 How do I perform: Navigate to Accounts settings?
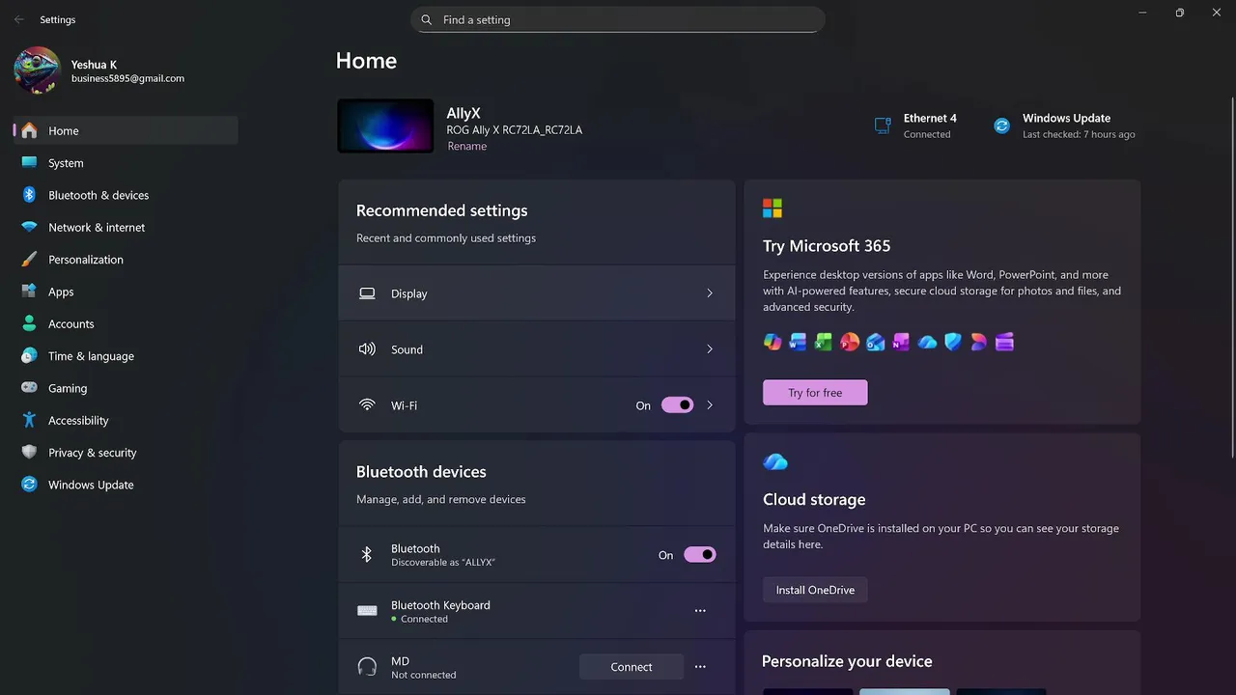click(126, 323)
